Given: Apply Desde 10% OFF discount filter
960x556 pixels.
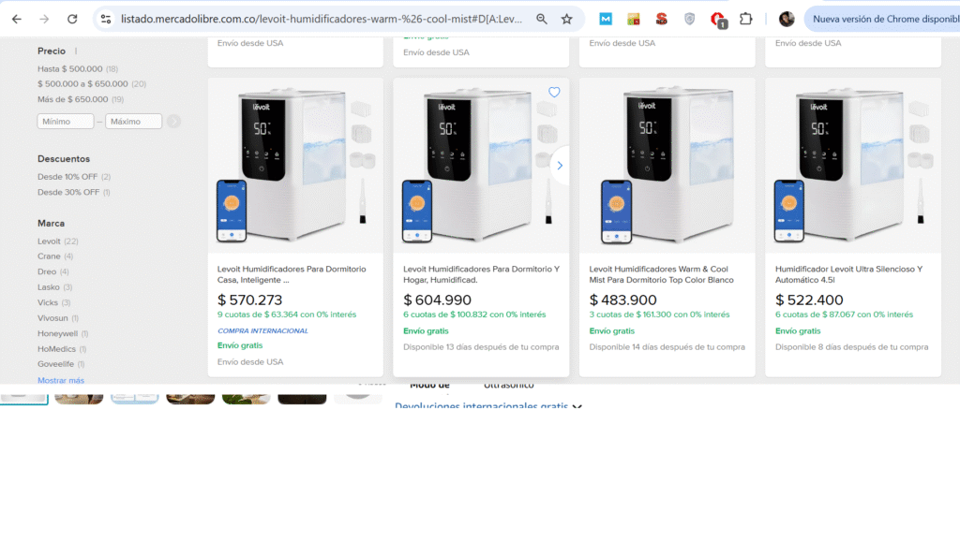Looking at the screenshot, I should click(x=67, y=177).
